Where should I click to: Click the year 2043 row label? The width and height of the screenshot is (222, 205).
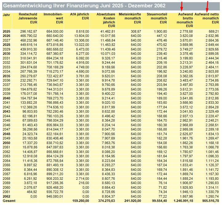[x=6, y=111]
